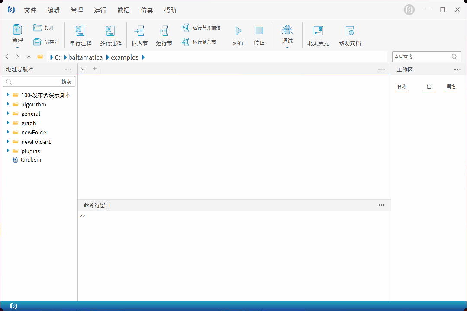Select the Circle.m file
The height and width of the screenshot is (311, 467).
[30, 160]
